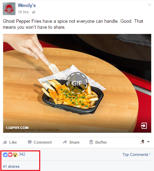The width and height of the screenshot is (154, 171).
Task: Open the Top Comments sorting dropdown
Action: pyautogui.click(x=136, y=155)
